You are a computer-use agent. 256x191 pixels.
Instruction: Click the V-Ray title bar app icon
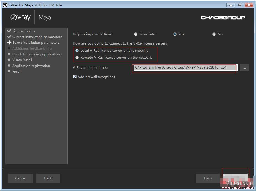(5, 5)
